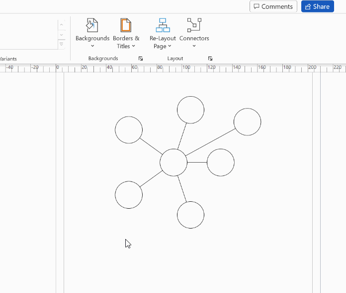The width and height of the screenshot is (346, 293).
Task: Expand the Borders & Titles dropdown chevron
Action: pos(134,46)
